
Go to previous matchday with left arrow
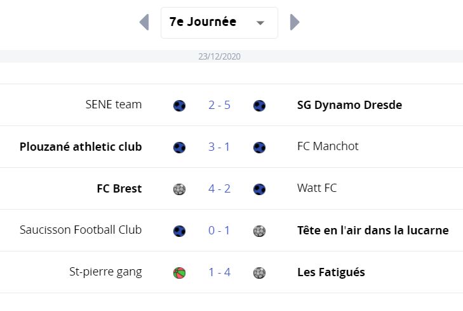[144, 22]
